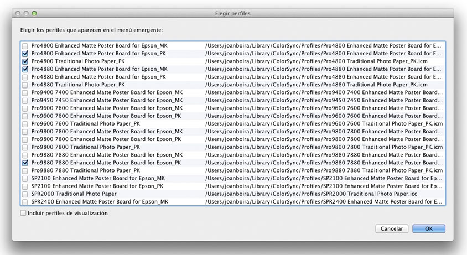Click profile name SPR2000 Traditional Photo Paper

point(74,194)
